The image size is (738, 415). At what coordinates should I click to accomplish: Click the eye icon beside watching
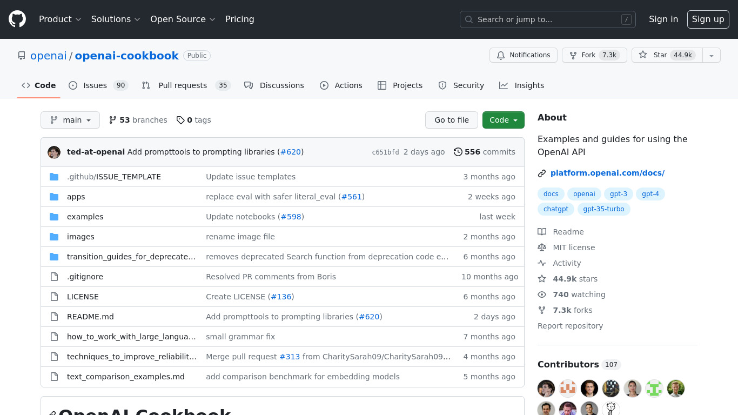click(x=542, y=294)
